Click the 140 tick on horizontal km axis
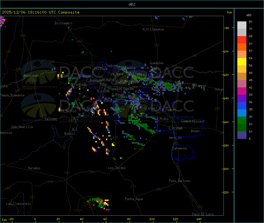Screen dimensions: 264x223 click(x=199, y=219)
